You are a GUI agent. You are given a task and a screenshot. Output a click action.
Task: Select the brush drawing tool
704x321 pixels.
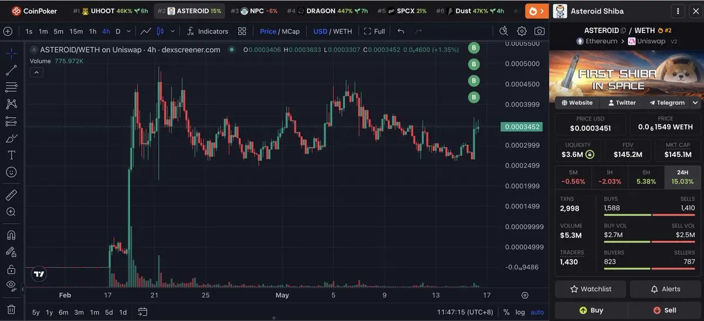[11, 138]
